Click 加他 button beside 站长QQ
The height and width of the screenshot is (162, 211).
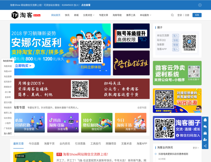pos(176,40)
